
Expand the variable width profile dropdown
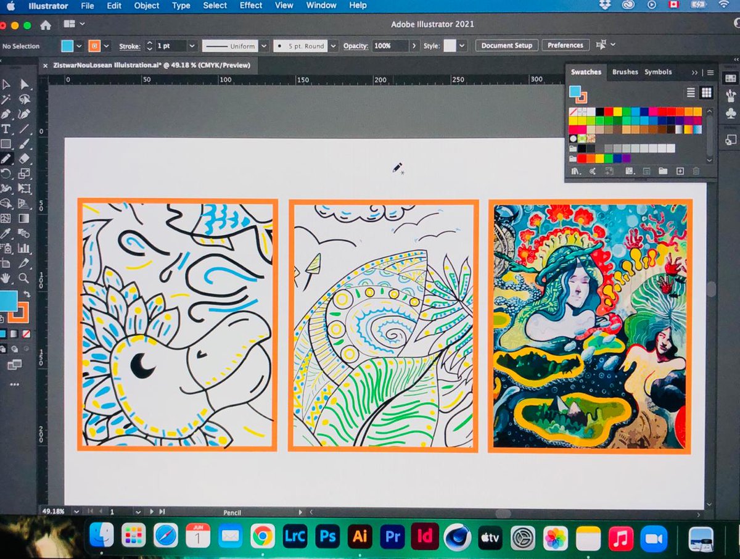pyautogui.click(x=264, y=46)
